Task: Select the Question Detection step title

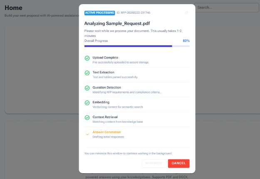Action: point(106,87)
